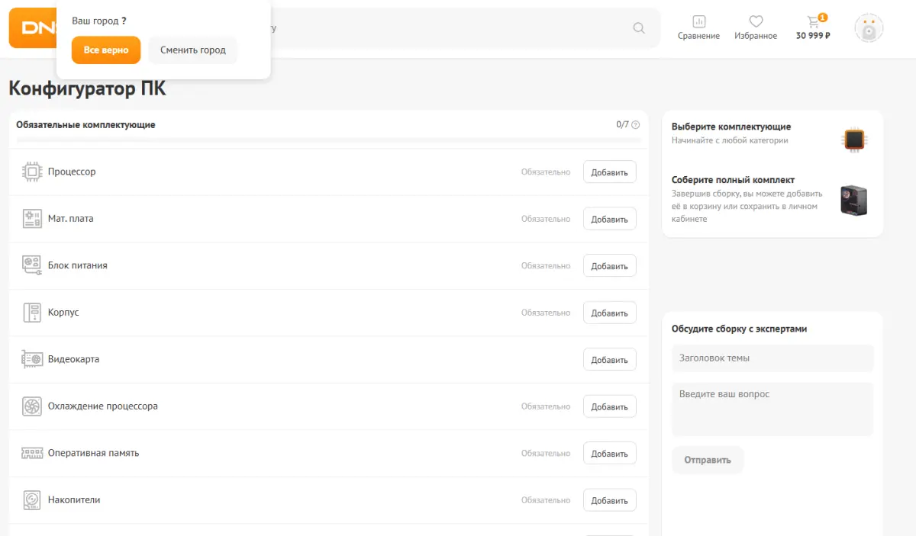Click the Блок питания power supply icon
This screenshot has height=536, width=916.
pyautogui.click(x=31, y=265)
